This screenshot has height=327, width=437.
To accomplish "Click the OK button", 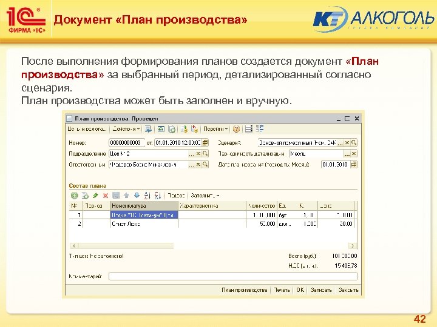I will coord(300,289).
